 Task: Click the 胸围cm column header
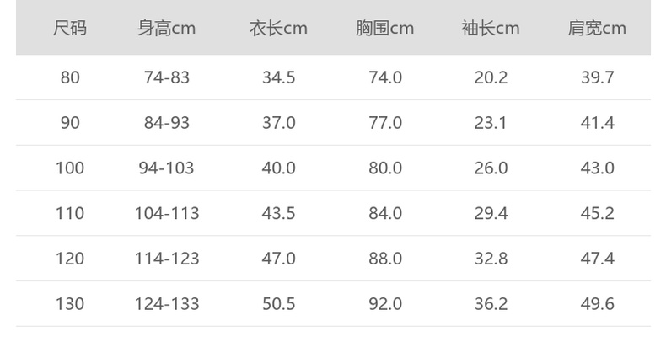[384, 29]
